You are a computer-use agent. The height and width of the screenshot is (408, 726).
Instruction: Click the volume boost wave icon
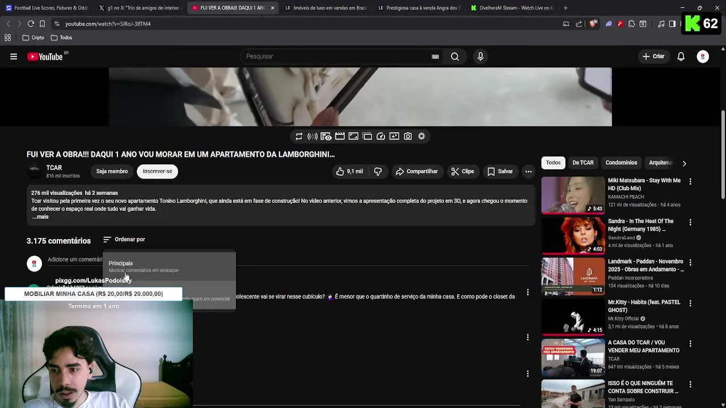point(313,136)
